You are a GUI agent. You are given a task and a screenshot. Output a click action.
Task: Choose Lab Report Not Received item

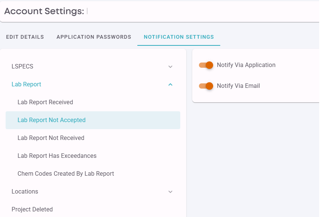[93, 138]
